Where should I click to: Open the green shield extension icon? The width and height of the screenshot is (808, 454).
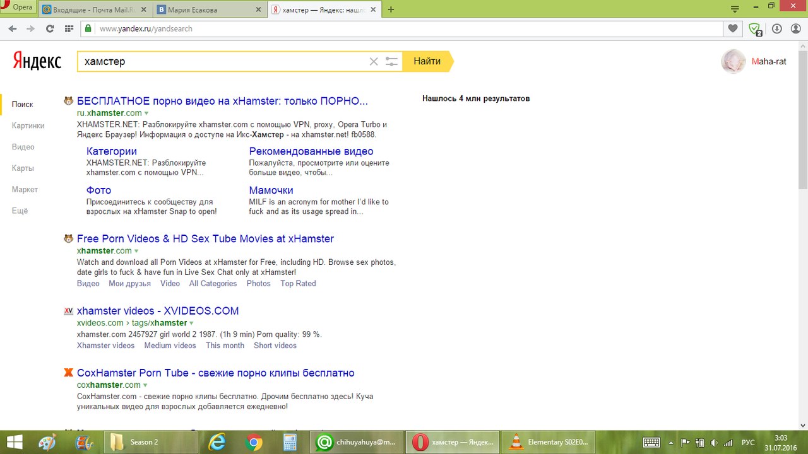click(755, 29)
